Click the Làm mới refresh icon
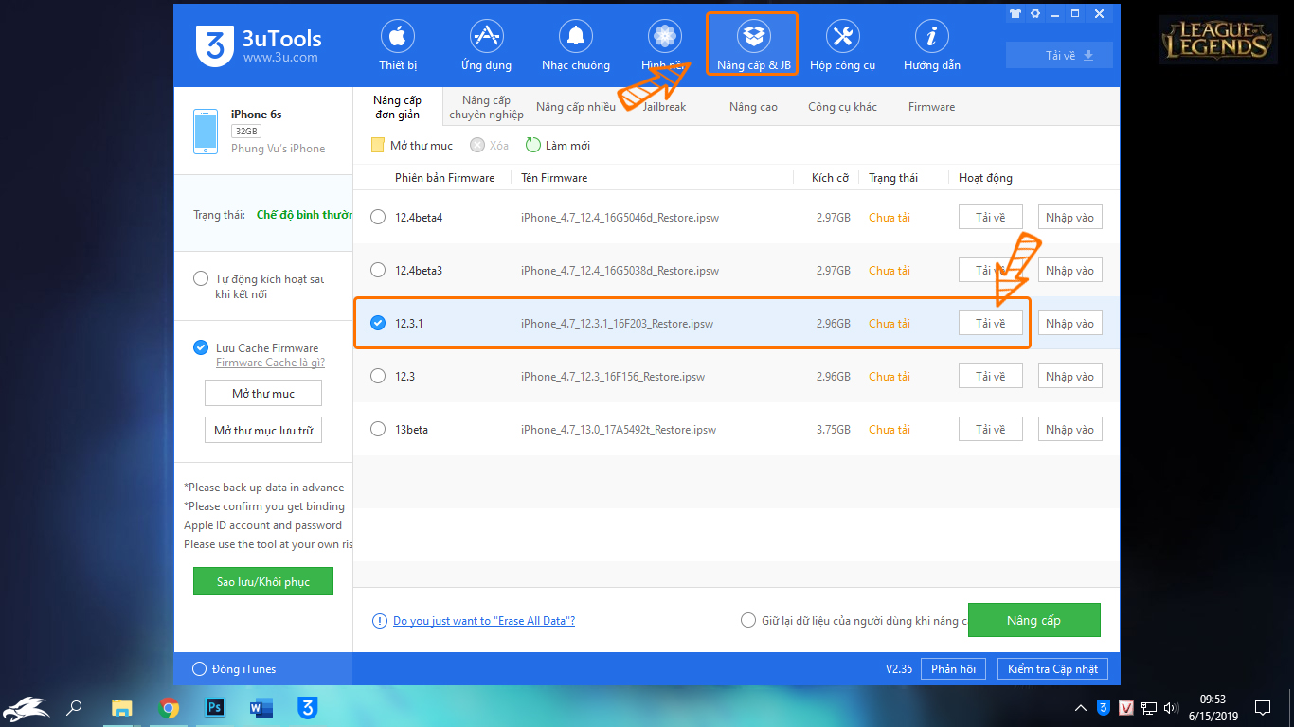Viewport: 1294px width, 727px height. 533,145
